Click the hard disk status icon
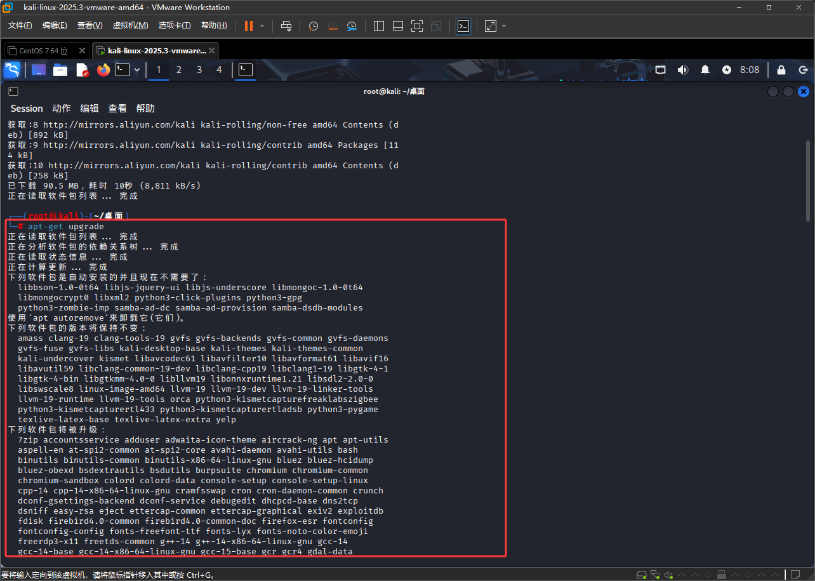This screenshot has width=815, height=581. (x=642, y=575)
